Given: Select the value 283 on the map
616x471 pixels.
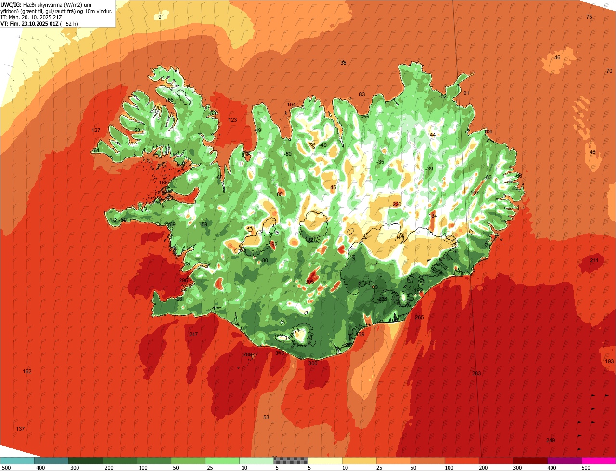Looking at the screenshot, I should 476,373.
